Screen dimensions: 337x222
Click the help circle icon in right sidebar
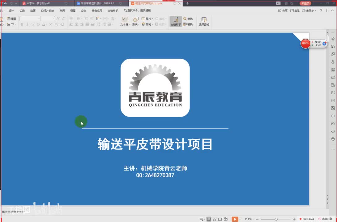[x=333, y=139]
